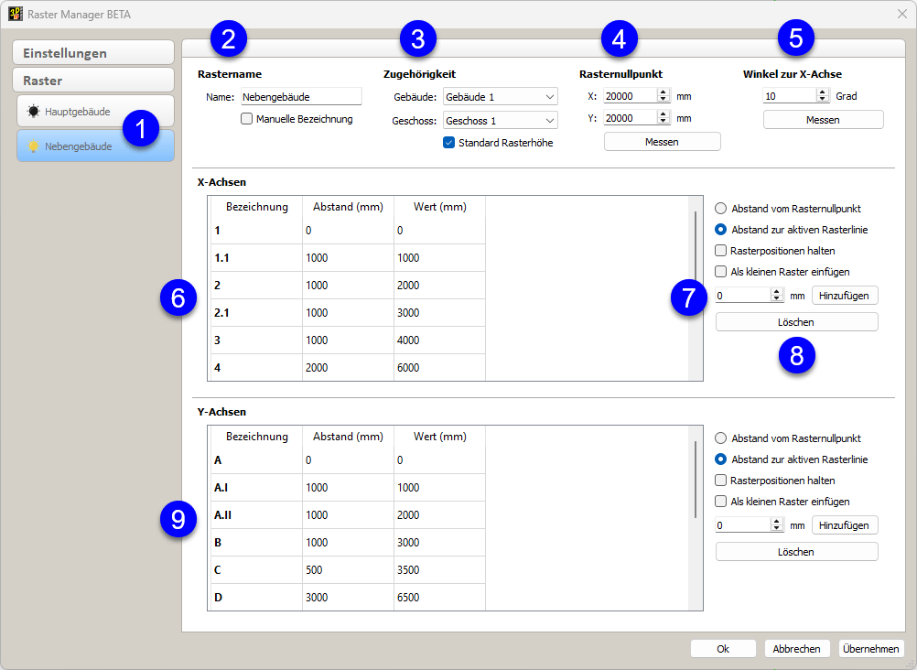The width and height of the screenshot is (917, 670).
Task: Close the Raster Manager window
Action: [x=901, y=14]
